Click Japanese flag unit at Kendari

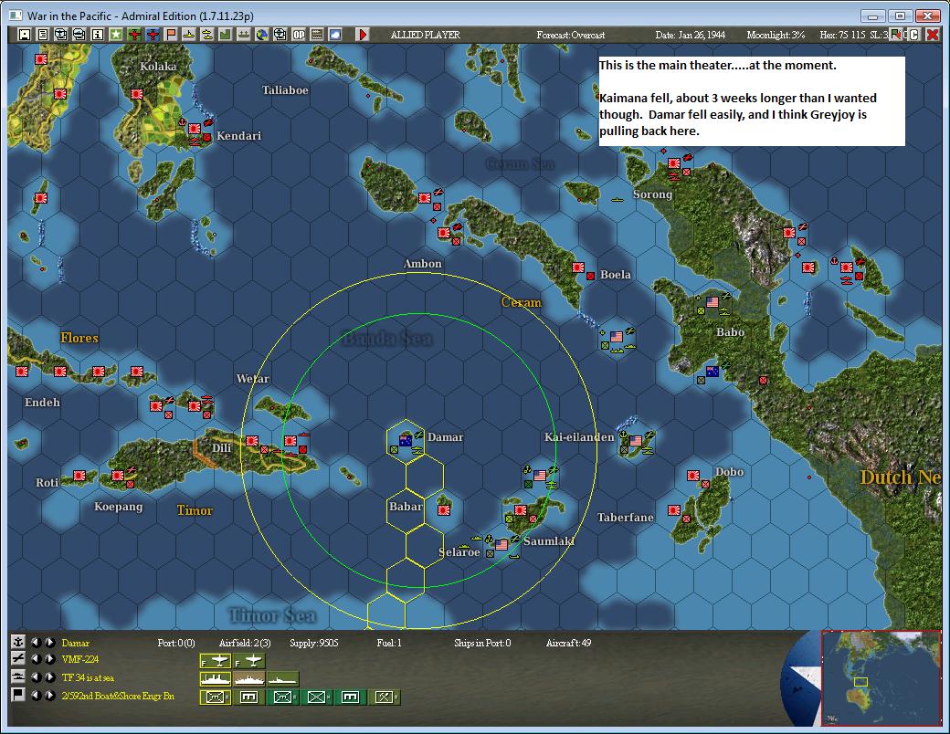coord(195,129)
